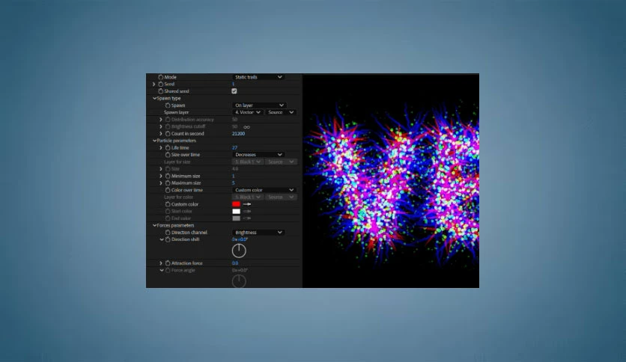The height and width of the screenshot is (362, 626).
Task: Expand the Life time property
Action: pyautogui.click(x=161, y=147)
